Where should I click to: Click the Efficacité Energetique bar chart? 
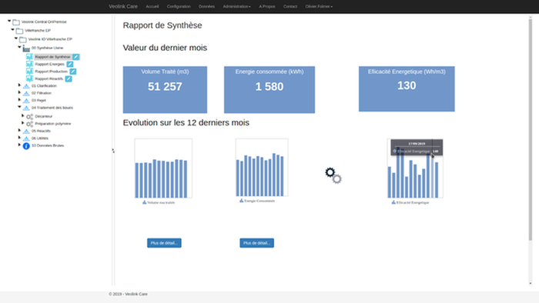click(415, 168)
